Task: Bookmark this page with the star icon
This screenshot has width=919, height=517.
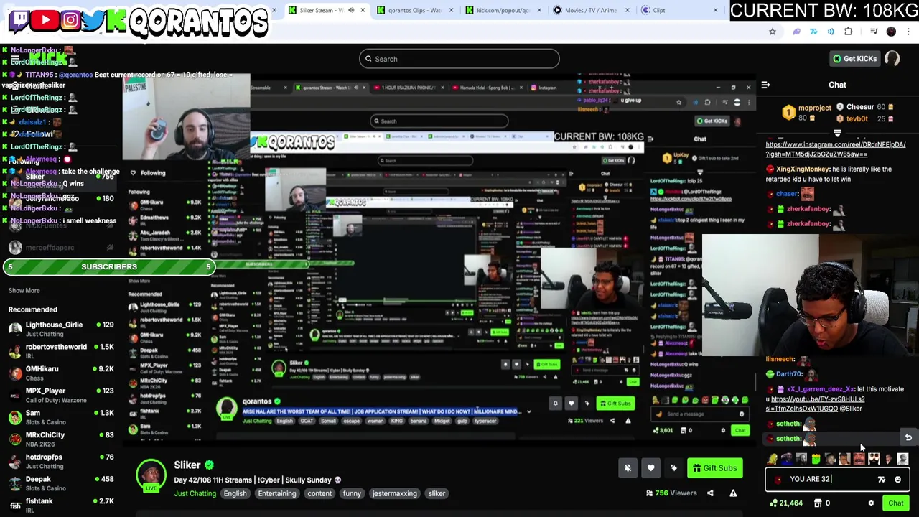Action: [x=773, y=32]
